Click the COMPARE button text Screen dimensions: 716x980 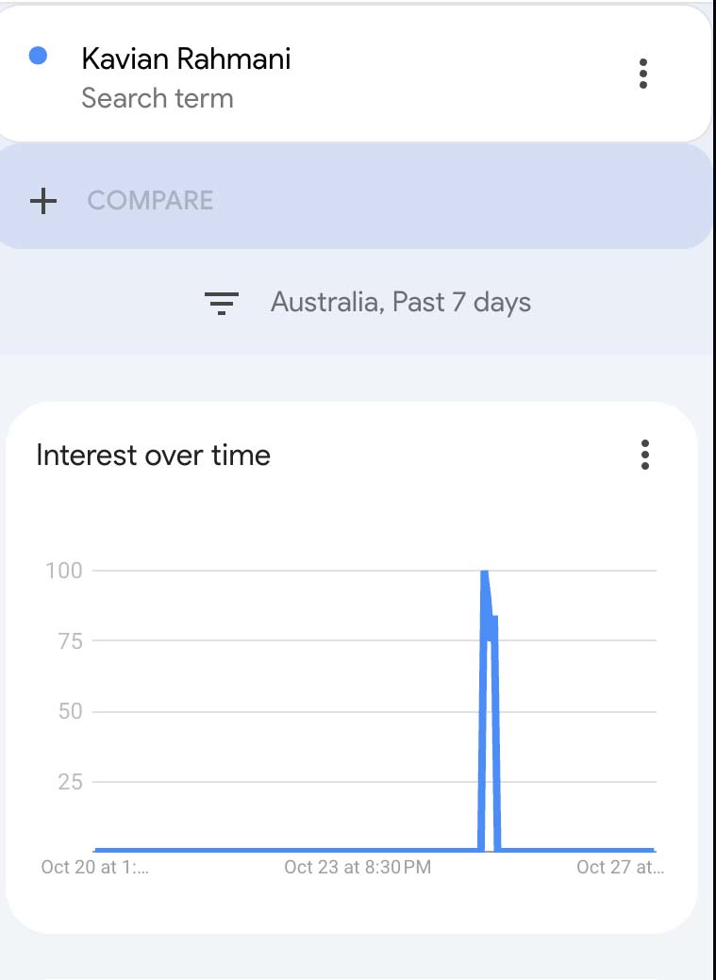tap(150, 200)
